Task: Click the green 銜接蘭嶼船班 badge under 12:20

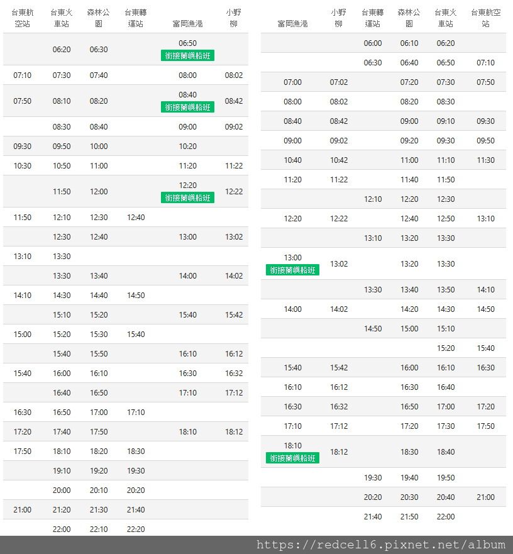Action: 187,198
